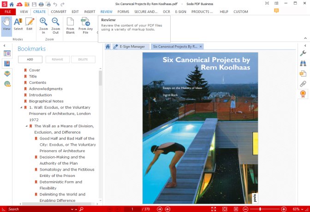The image size is (310, 212).
Task: Print the document with printer icon
Action: click(x=41, y=4)
